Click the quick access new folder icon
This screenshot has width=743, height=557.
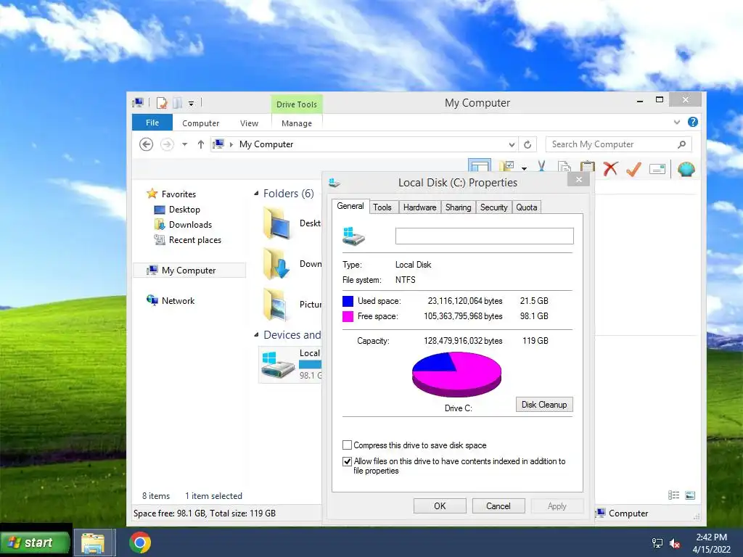[178, 103]
